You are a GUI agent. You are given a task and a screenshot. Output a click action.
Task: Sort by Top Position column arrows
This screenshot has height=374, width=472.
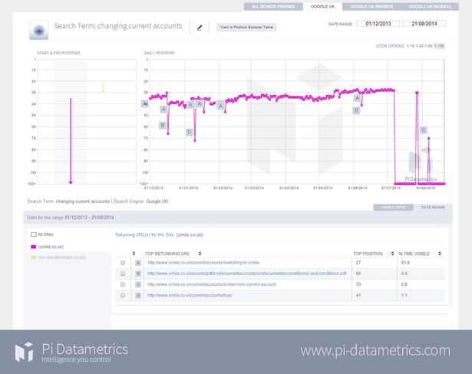tap(391, 252)
